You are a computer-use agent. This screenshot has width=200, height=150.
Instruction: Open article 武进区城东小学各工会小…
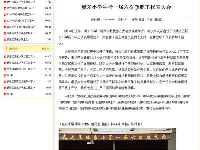[21, 63]
